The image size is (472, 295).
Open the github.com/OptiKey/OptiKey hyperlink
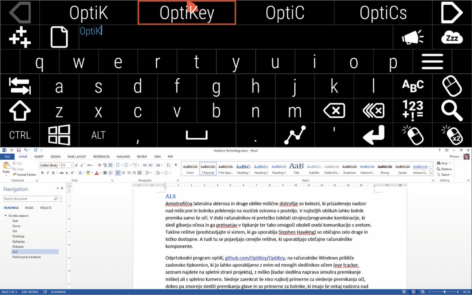coord(255,258)
